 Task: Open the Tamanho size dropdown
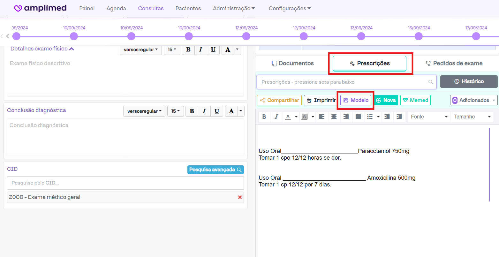point(472,117)
